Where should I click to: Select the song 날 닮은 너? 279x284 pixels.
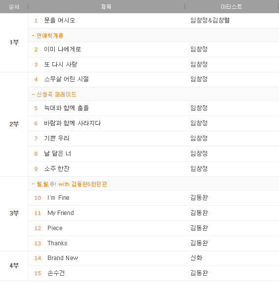tap(58, 154)
